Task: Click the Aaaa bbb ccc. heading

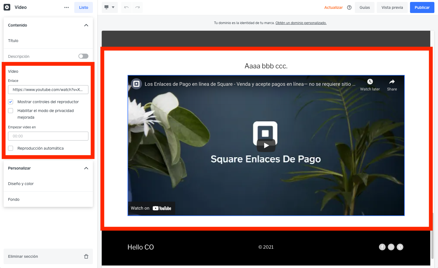Action: (266, 66)
